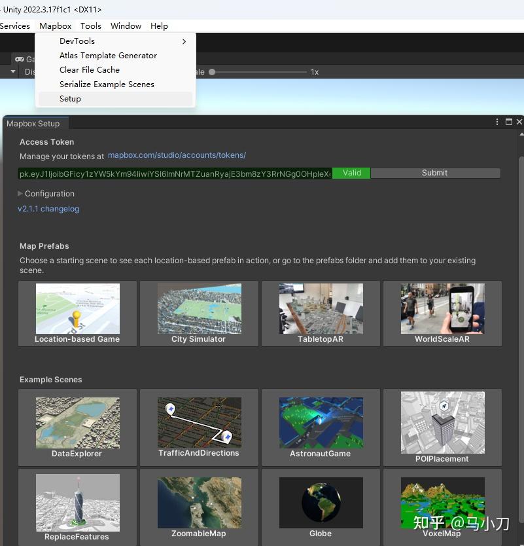Open the DataExplorer example scene
Image resolution: width=524 pixels, height=546 pixels.
(x=77, y=427)
